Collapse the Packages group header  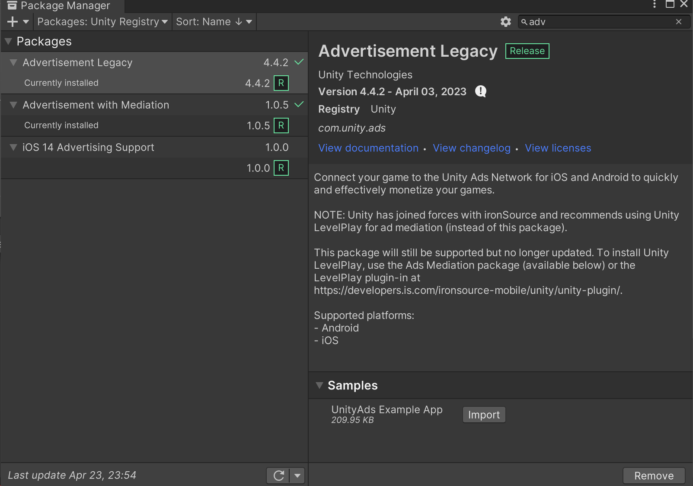click(8, 42)
